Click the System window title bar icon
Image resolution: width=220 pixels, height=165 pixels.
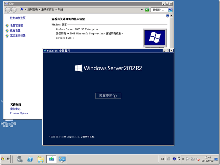pyautogui.click(x=6, y=4)
